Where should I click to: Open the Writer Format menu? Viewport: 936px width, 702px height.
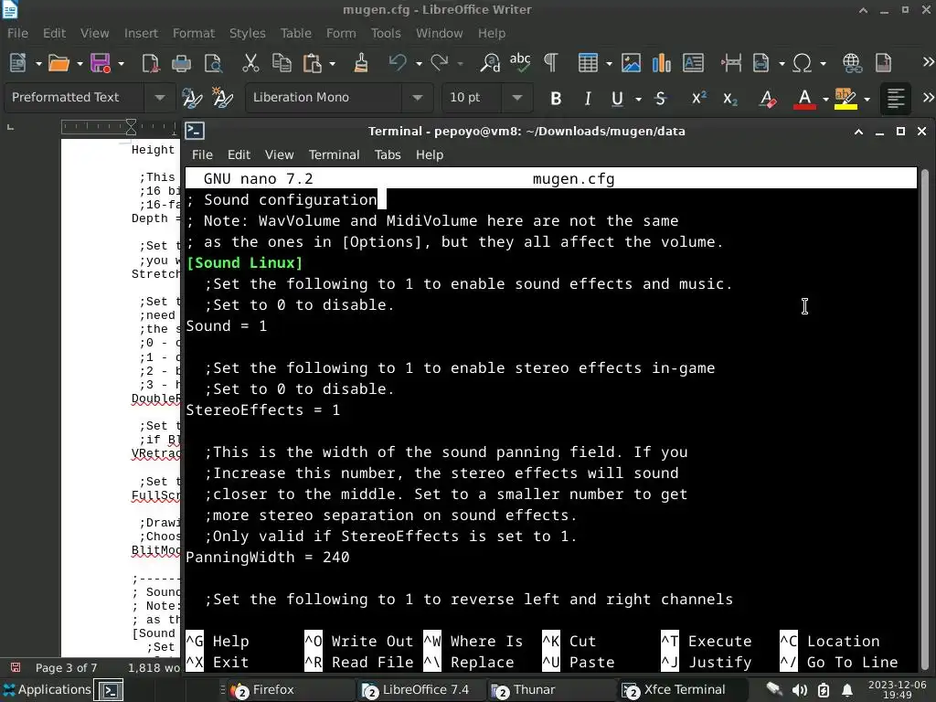(194, 34)
